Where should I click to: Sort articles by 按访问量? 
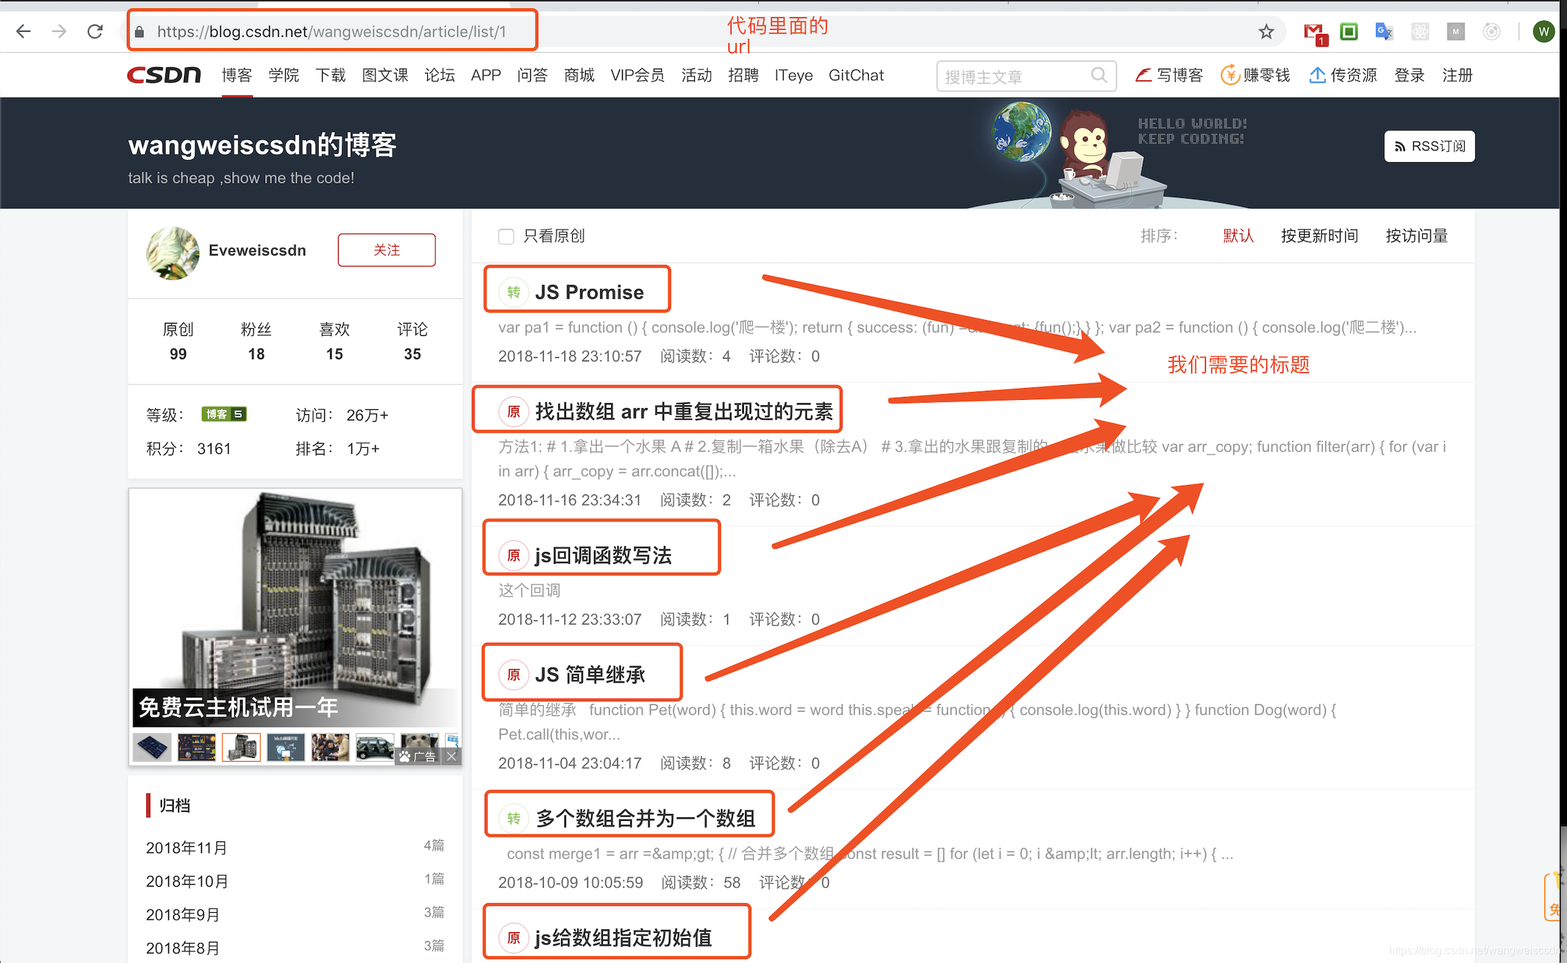1416,236
